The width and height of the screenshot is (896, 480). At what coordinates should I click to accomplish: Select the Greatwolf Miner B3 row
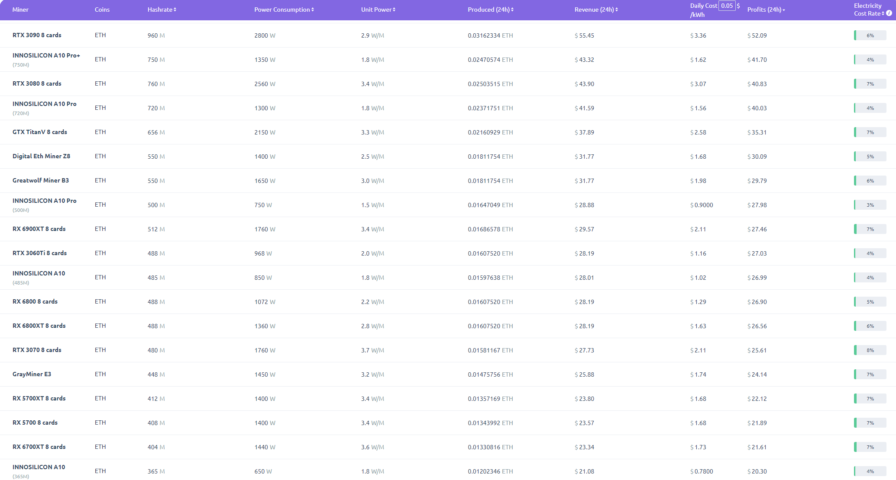point(41,180)
